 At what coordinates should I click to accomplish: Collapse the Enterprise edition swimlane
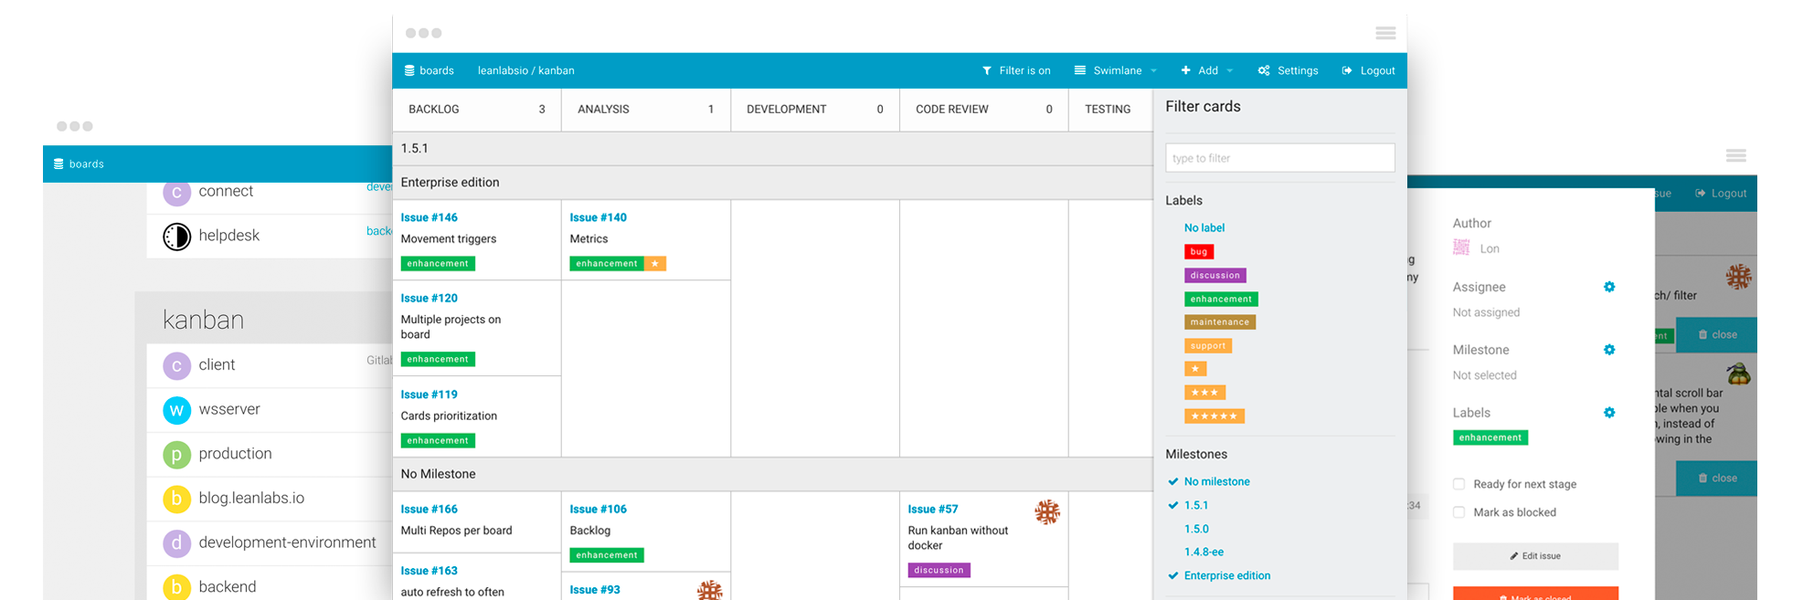tap(772, 183)
